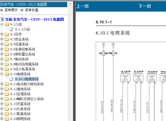The width and height of the screenshot is (166, 121).
Task: Expand the 6.5车身控制系统 tree node
Action: pos(2,49)
